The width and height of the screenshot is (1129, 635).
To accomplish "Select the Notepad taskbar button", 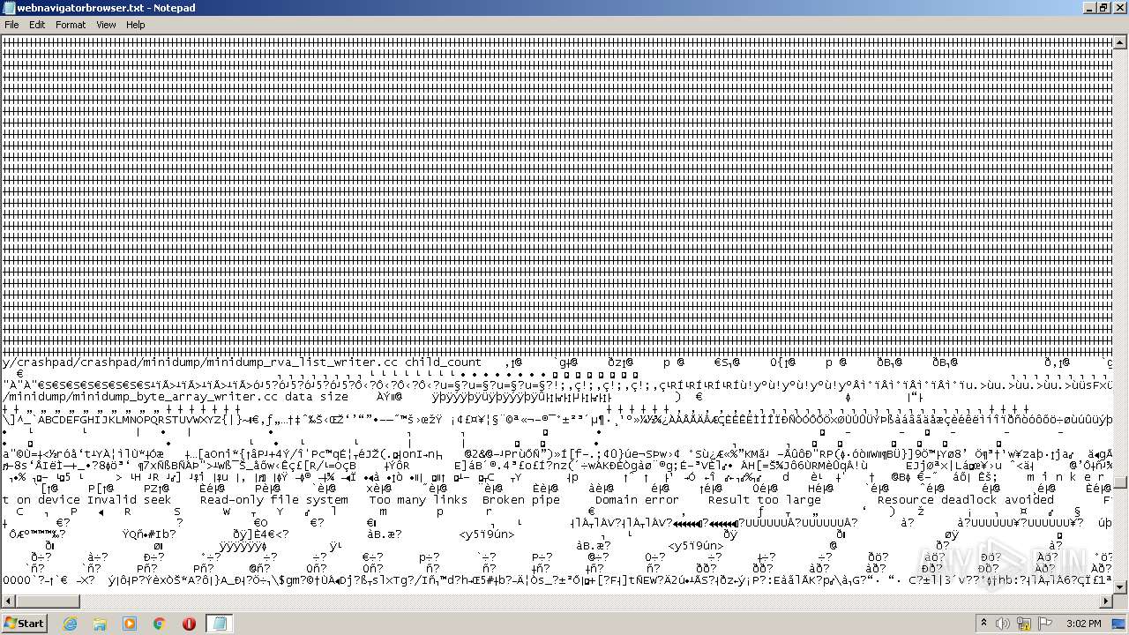I will 220,624.
